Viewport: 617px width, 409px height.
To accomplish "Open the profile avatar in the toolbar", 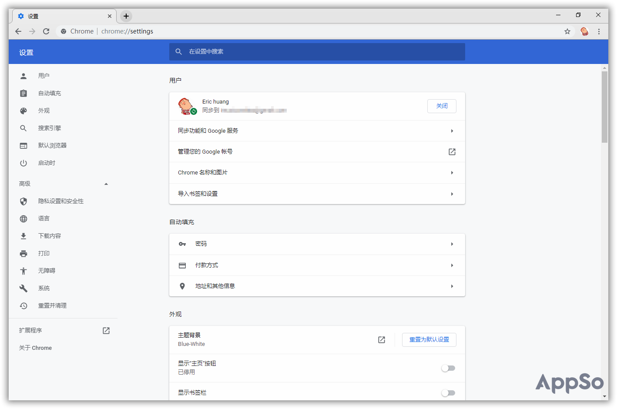I will point(584,31).
